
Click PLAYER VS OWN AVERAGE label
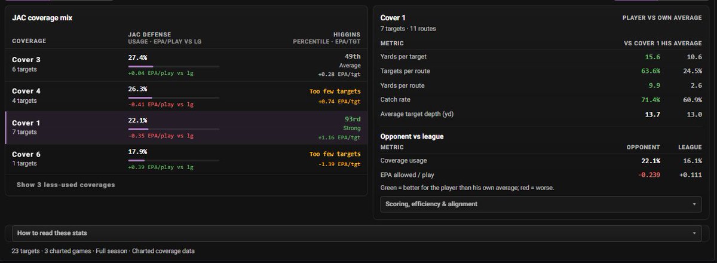click(x=662, y=18)
